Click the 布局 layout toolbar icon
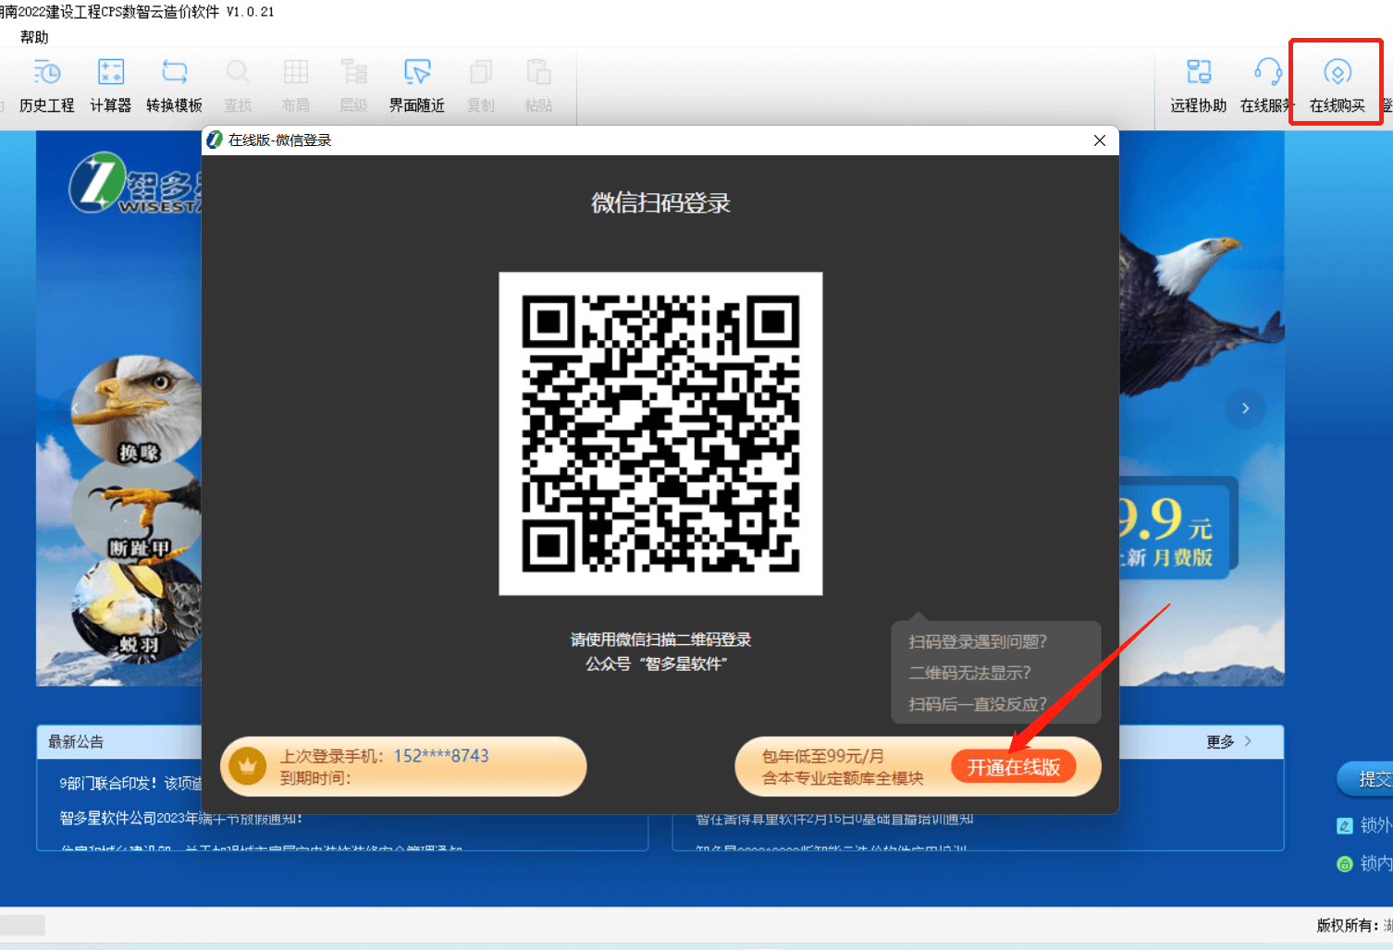This screenshot has width=1393, height=950. (x=295, y=85)
